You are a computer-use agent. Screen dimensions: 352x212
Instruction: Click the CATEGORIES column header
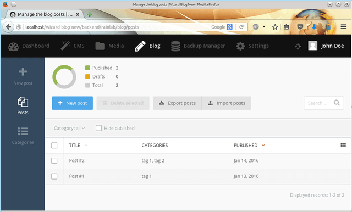[155, 146]
